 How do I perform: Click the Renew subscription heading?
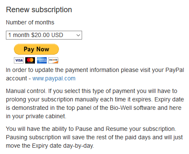point(39,10)
